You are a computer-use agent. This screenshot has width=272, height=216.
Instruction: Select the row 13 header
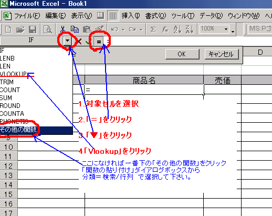[x=9, y=175]
